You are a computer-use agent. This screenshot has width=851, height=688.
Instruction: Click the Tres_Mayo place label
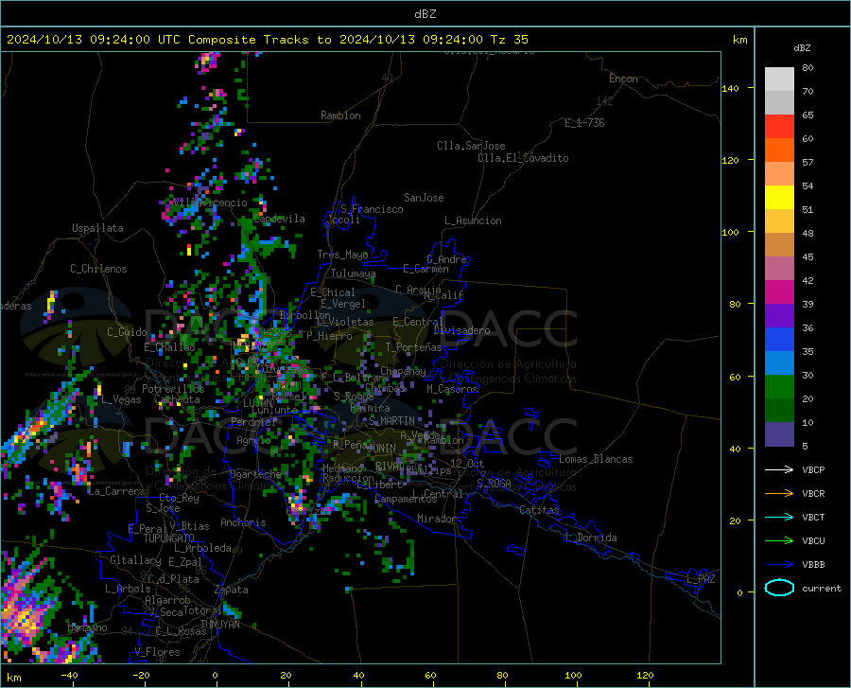342,255
